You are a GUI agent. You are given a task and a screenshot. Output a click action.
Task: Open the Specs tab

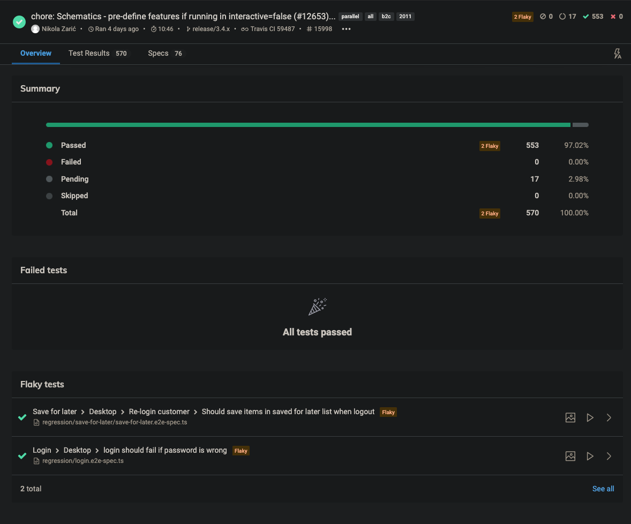[x=165, y=53]
